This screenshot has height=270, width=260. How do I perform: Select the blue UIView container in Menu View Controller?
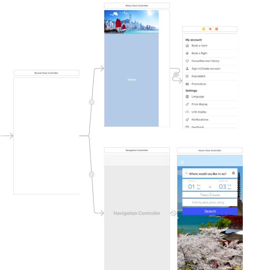click(132, 80)
